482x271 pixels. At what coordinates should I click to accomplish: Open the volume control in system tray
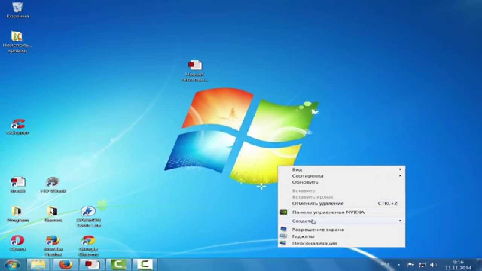(433, 265)
